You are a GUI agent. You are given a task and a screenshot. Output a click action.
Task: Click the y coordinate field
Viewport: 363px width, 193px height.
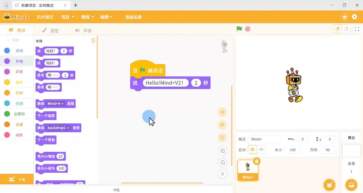330,139
